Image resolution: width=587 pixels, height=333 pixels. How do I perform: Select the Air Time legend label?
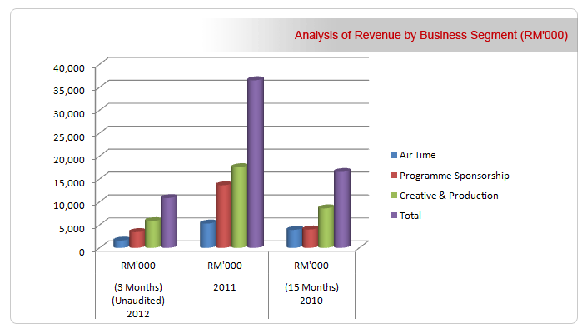(417, 156)
